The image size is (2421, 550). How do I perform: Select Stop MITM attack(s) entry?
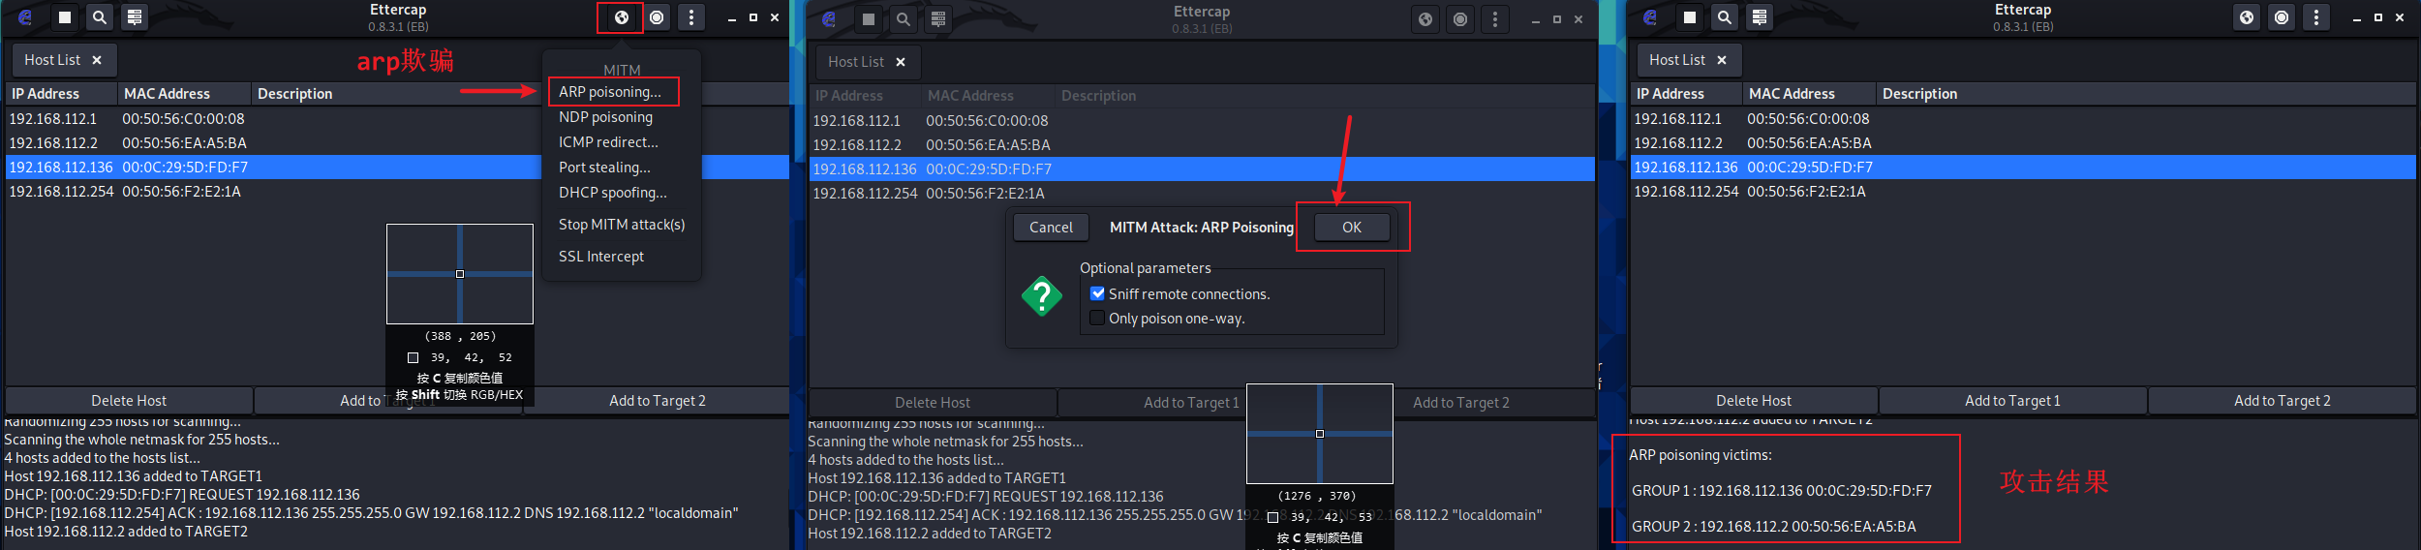point(622,225)
